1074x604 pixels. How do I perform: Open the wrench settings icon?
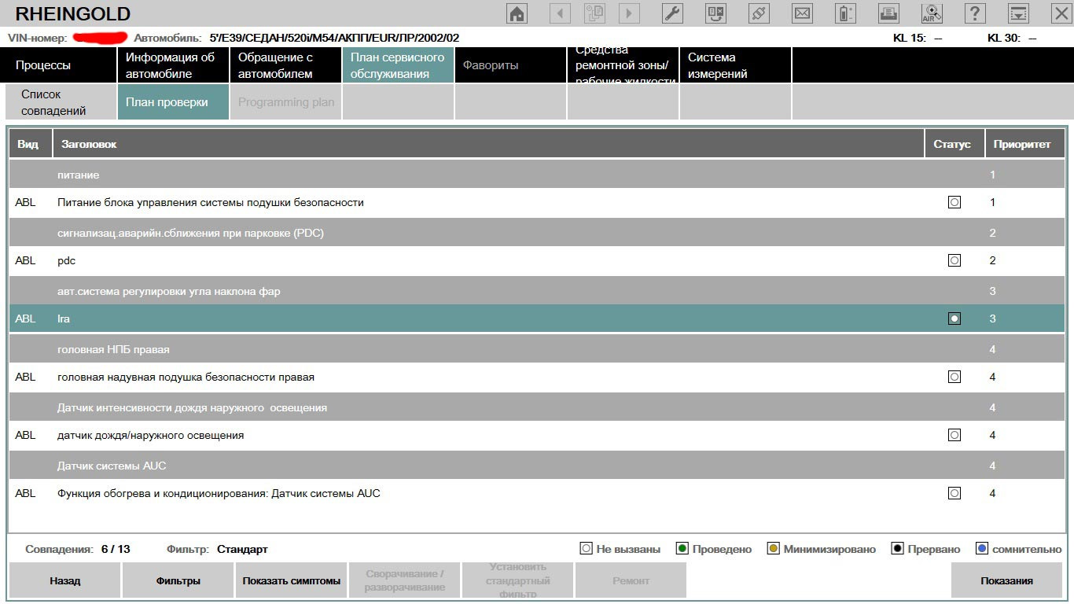[x=672, y=13]
